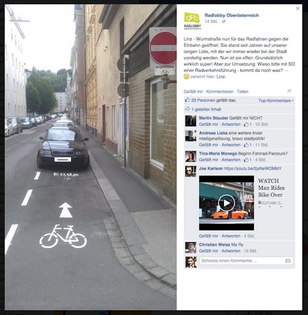Like Christian Weisz's comment
308x315 pixels.
(x=209, y=251)
